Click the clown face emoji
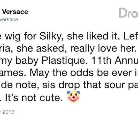 pyautogui.click(x=73, y=97)
